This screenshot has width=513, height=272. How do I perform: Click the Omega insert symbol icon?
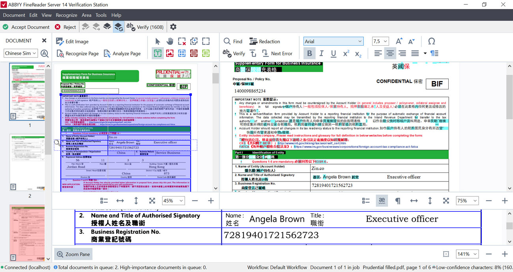(x=432, y=41)
